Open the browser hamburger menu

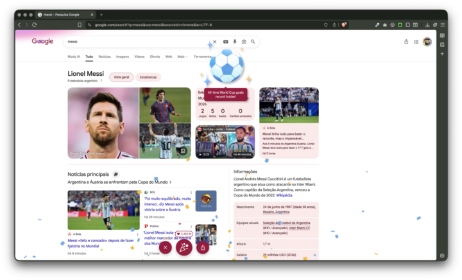(443, 25)
